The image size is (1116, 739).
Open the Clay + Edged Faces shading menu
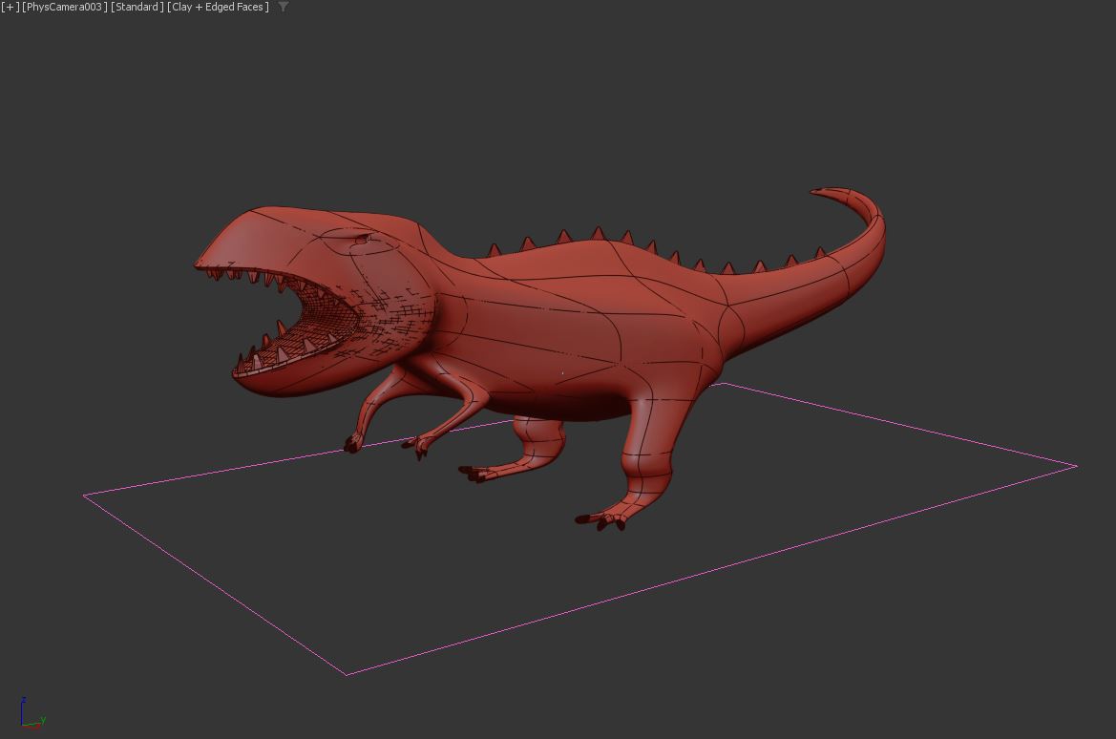point(218,7)
